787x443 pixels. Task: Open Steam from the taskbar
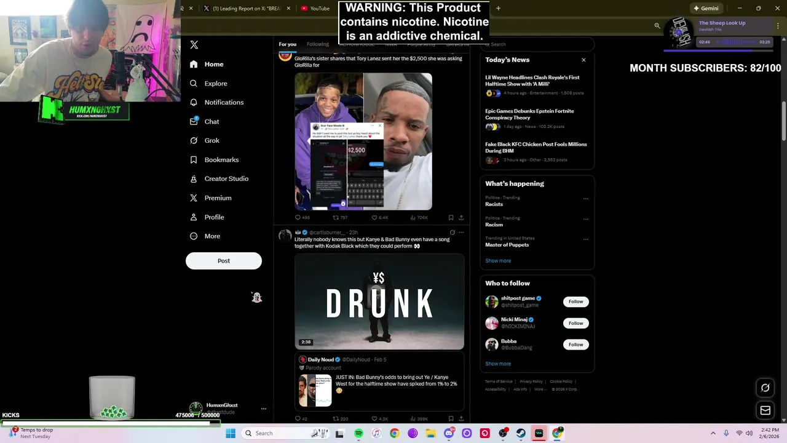click(x=521, y=433)
